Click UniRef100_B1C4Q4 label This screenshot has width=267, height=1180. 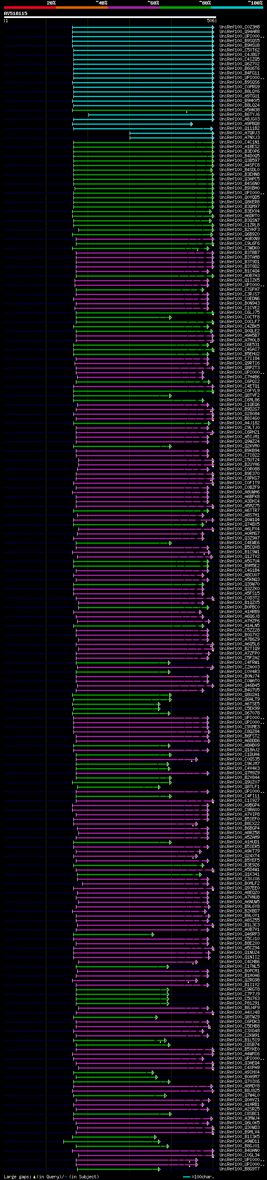pos(239,271)
